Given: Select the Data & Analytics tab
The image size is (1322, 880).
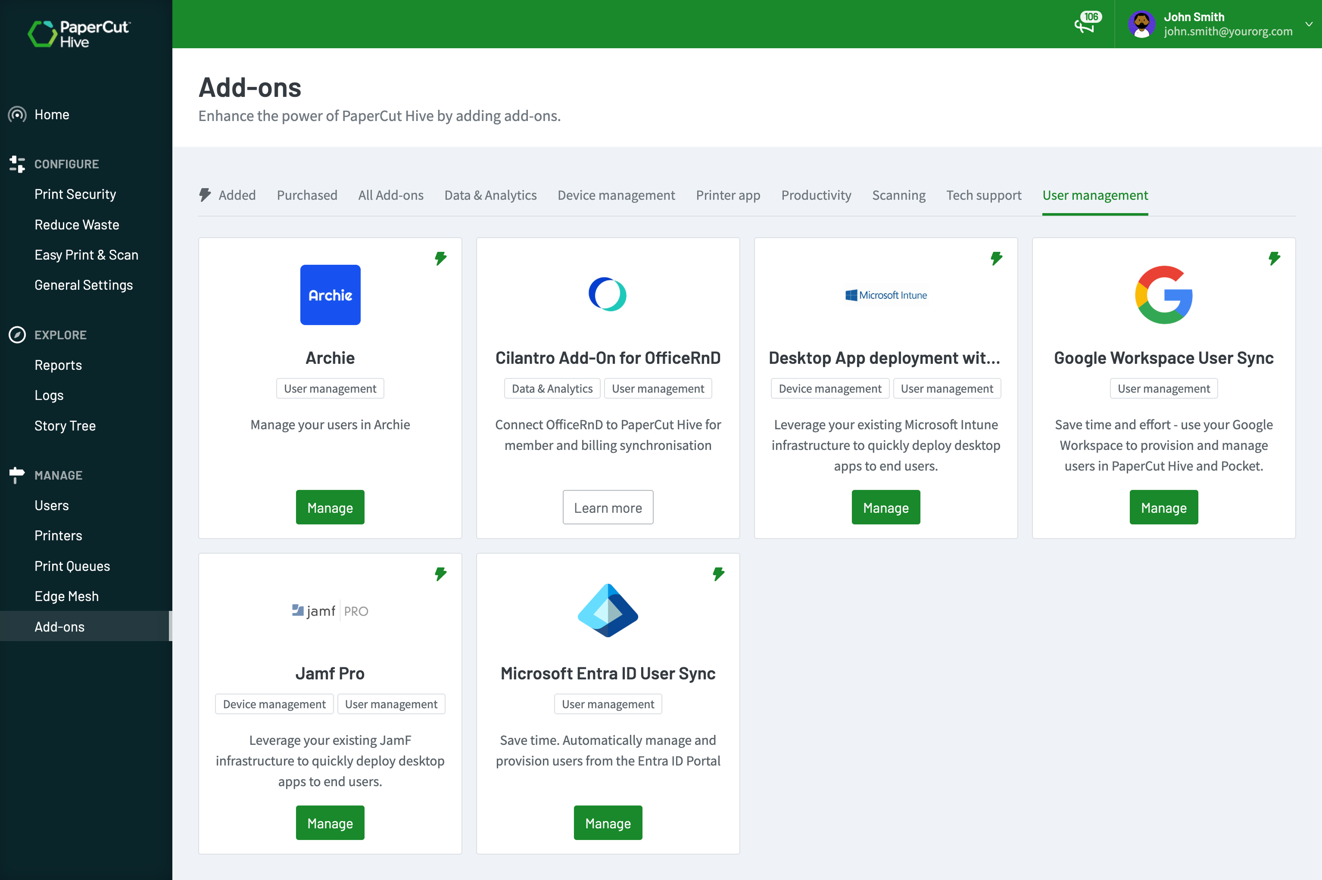Looking at the screenshot, I should pyautogui.click(x=490, y=195).
